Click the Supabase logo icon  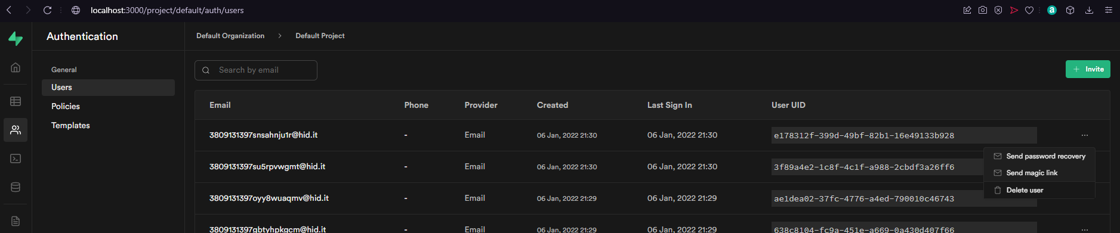point(16,39)
